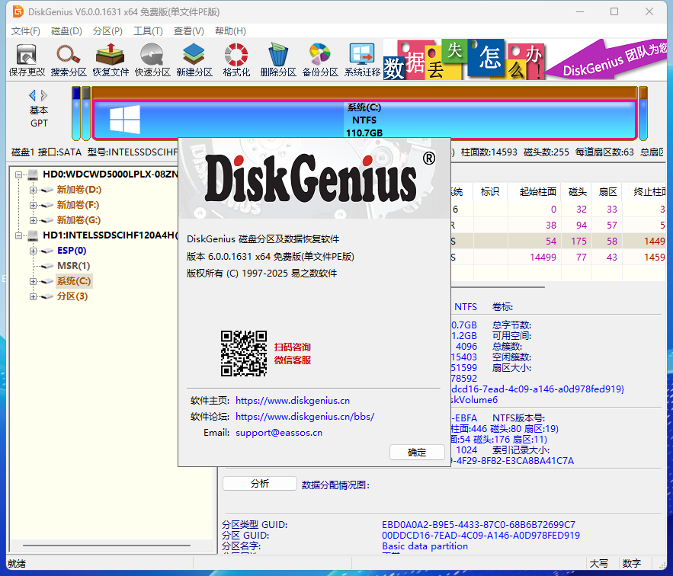
Task: Select the HD0 hard disk drive icon
Action: coord(33,174)
